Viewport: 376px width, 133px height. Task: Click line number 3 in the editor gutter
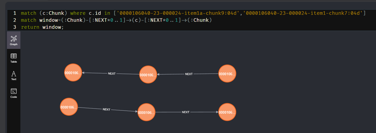pyautogui.click(x=14, y=27)
